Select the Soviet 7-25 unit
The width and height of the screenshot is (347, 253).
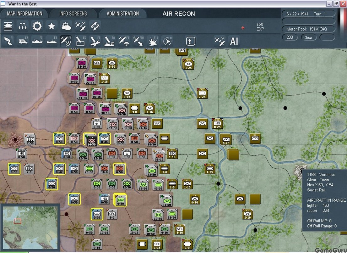[202, 93]
